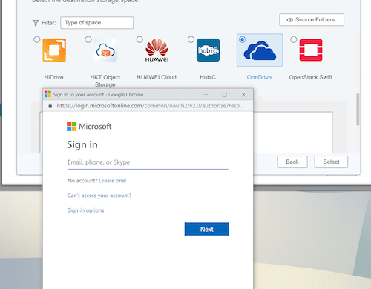Viewport: 371px width, 289px height.
Task: Focus the Email, phone, or Skype field
Action: tap(148, 162)
